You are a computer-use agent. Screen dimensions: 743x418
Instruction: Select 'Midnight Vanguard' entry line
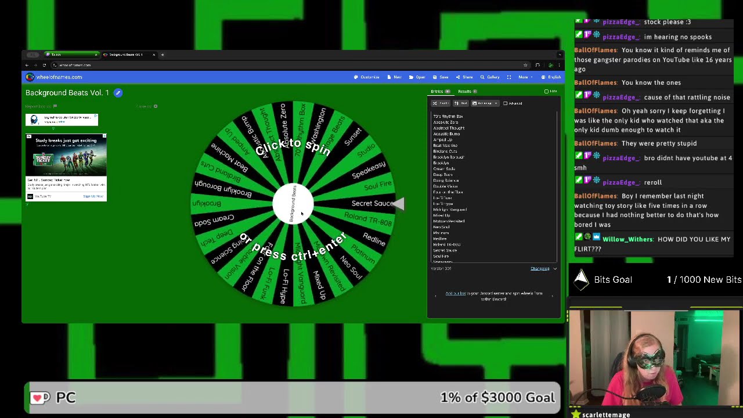(450, 210)
